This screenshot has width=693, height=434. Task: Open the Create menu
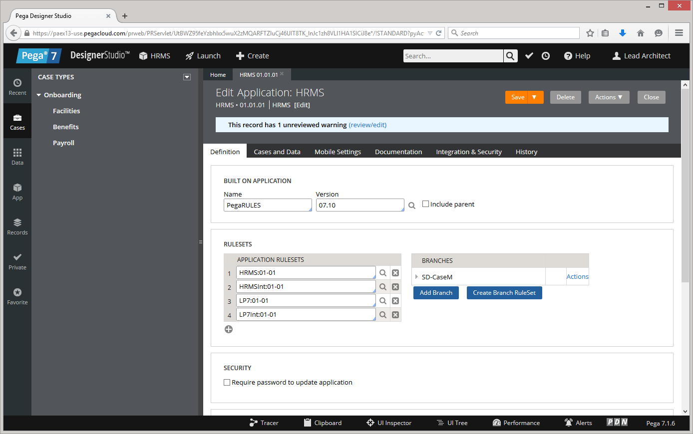pyautogui.click(x=252, y=56)
